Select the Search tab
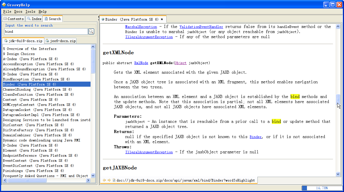Viewport: 344px width, 192px height. (53, 19)
